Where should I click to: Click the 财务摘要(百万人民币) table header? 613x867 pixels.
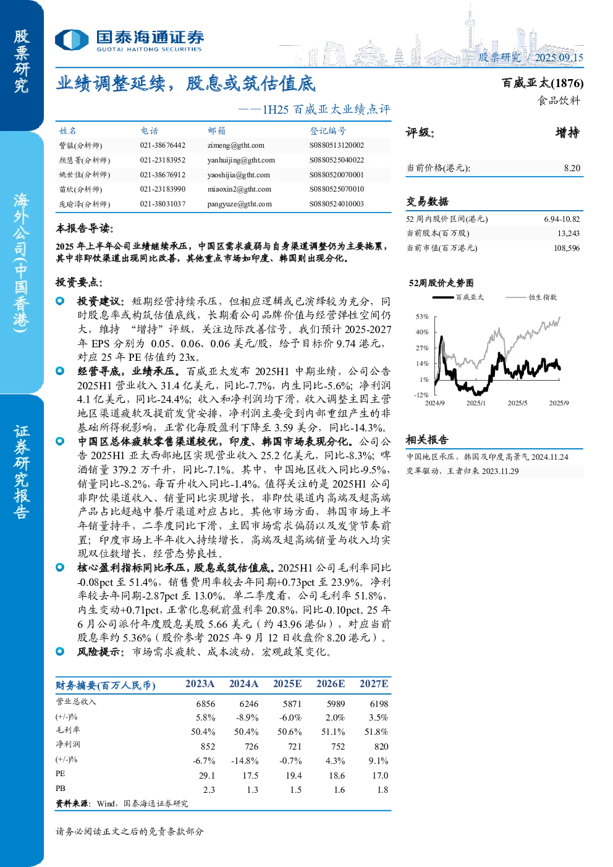(106, 685)
